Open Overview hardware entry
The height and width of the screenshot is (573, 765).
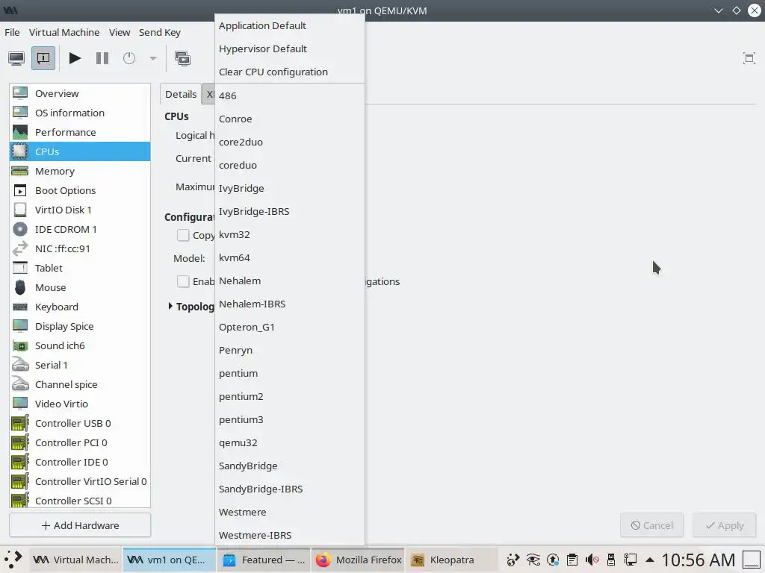pos(80,93)
